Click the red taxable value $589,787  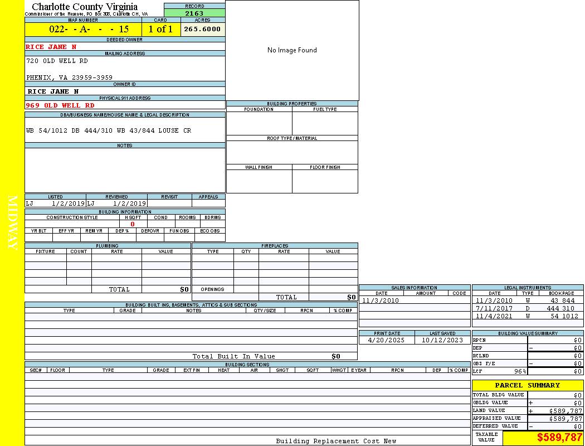pyautogui.click(x=559, y=438)
